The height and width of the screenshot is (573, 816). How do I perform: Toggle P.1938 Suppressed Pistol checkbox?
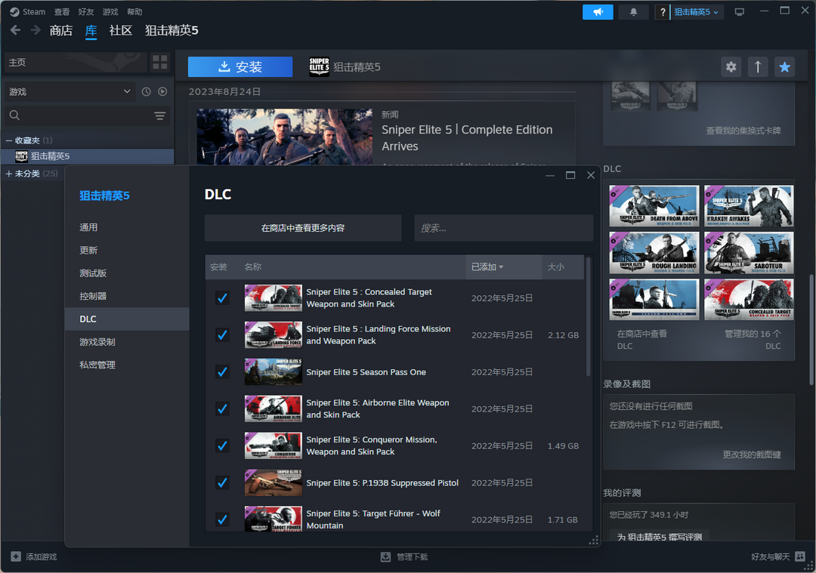point(222,482)
